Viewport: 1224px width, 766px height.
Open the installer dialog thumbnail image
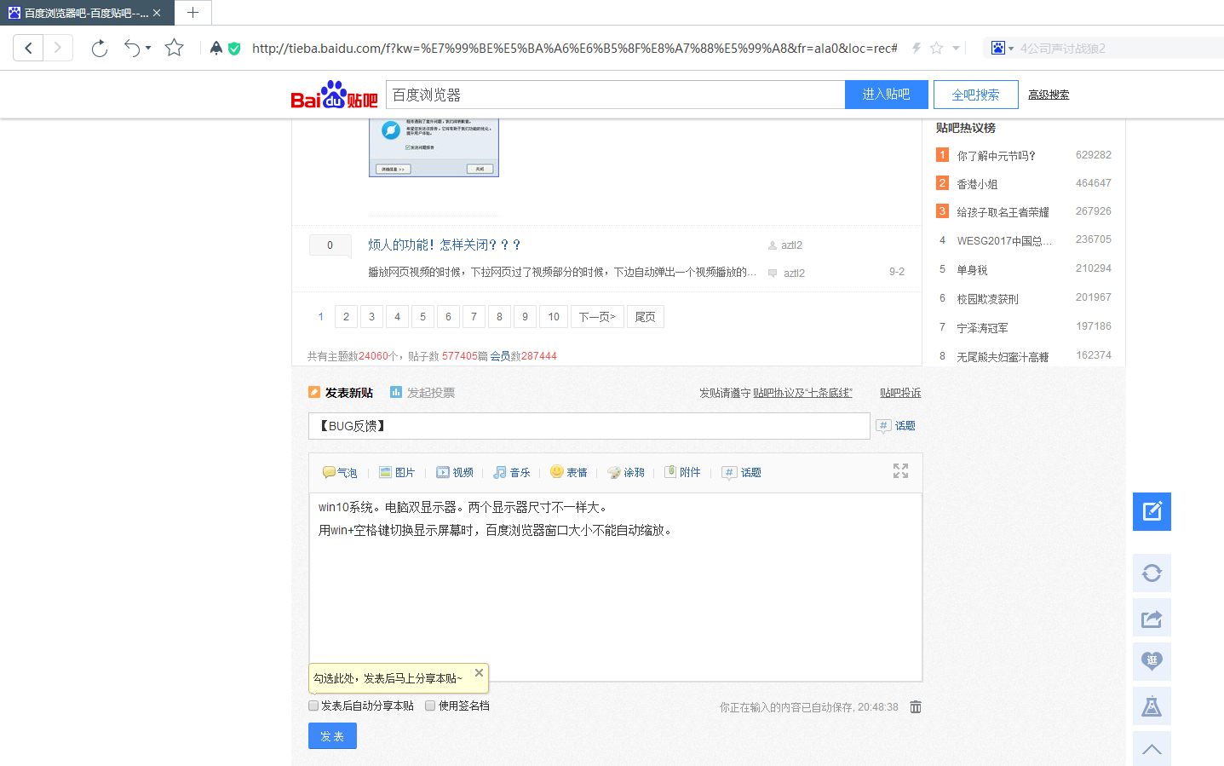434,147
